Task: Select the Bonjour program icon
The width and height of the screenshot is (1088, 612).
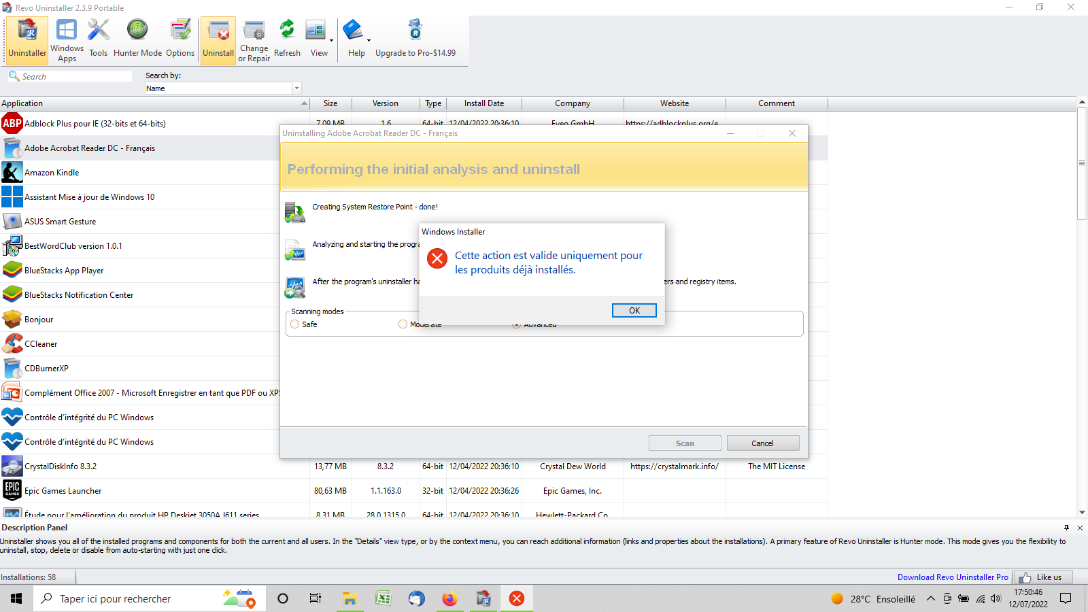Action: 12,320
